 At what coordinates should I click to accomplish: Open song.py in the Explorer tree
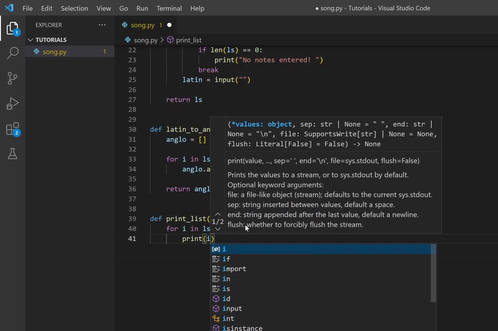click(x=54, y=51)
